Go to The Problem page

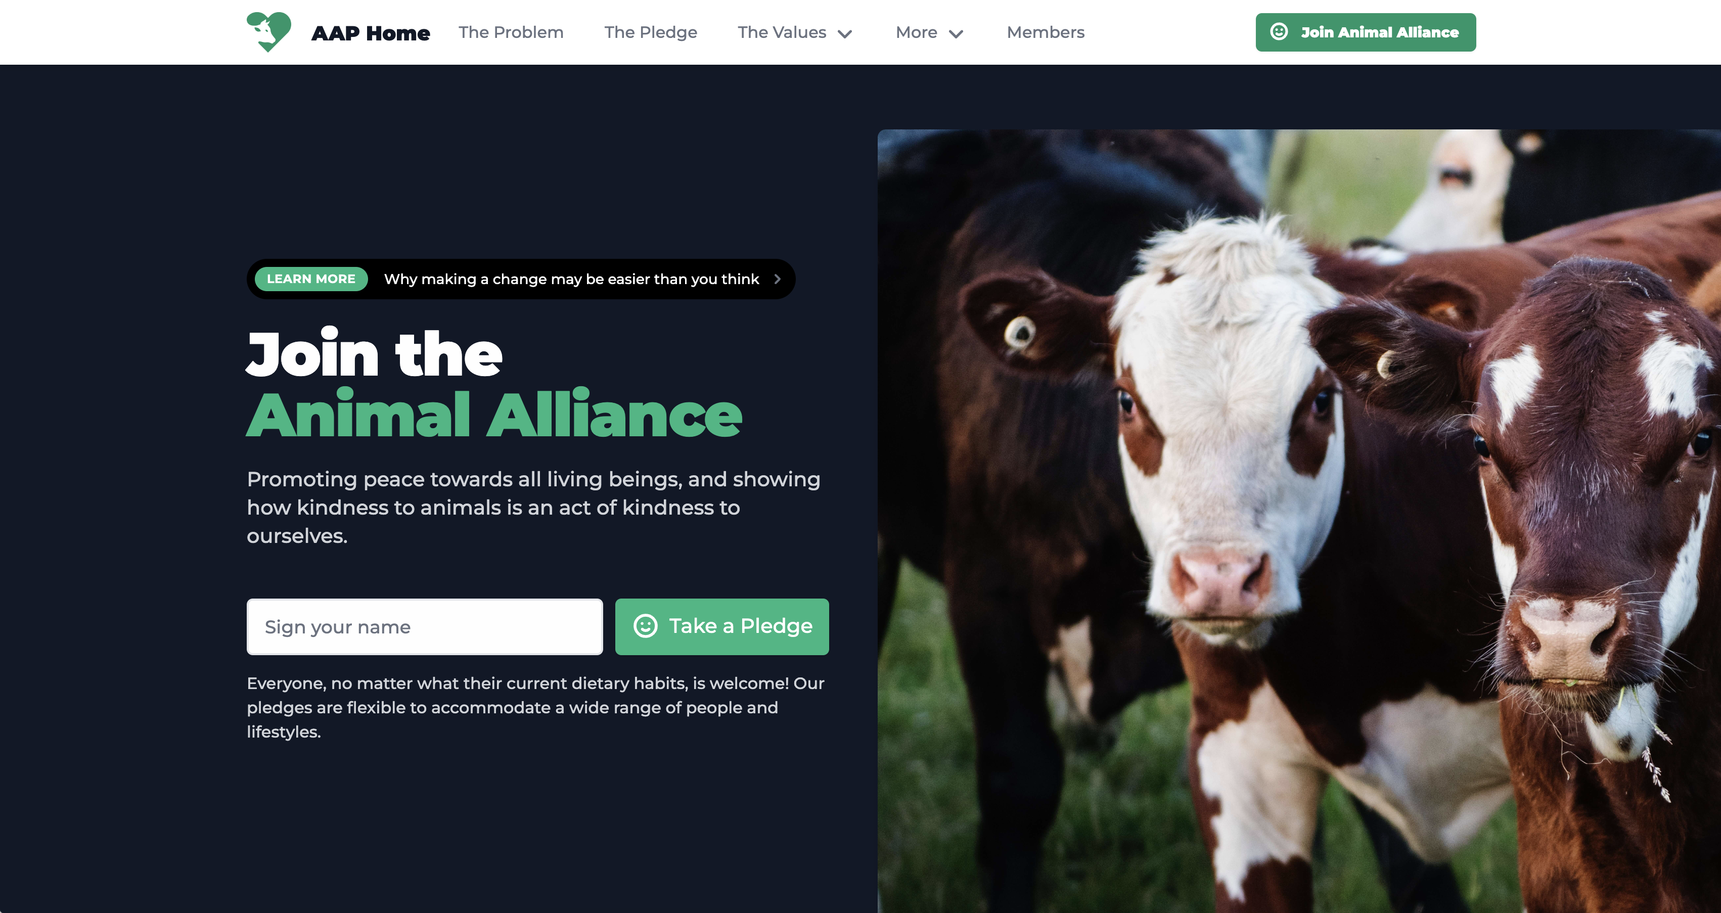point(511,32)
